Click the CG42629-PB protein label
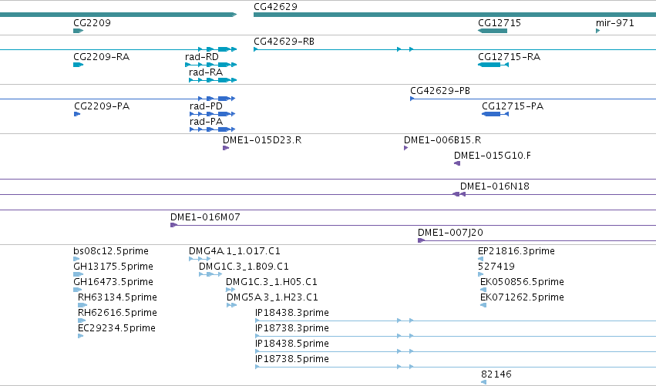 (x=440, y=91)
